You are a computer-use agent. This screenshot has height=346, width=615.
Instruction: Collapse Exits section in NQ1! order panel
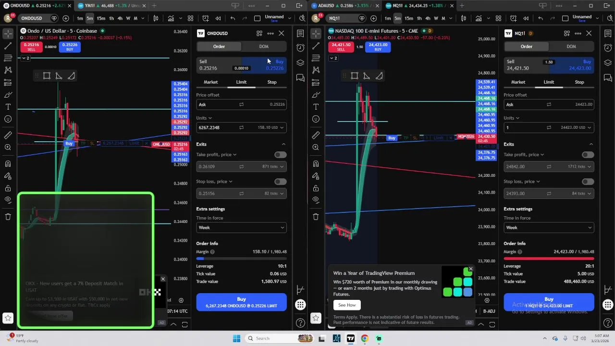click(591, 144)
